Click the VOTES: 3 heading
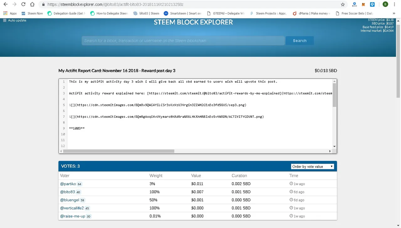 [70, 166]
